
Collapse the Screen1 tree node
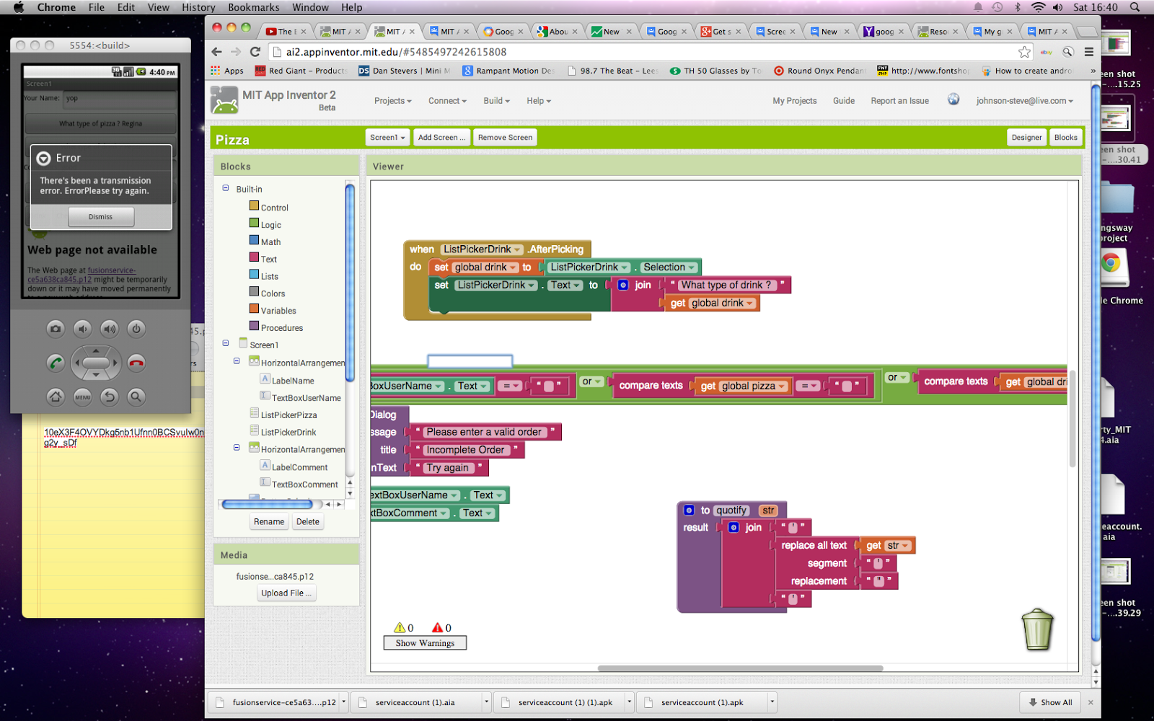click(226, 344)
